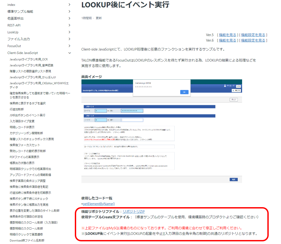Open PDFファイルの画面表示 page
This screenshot has width=281, height=244.
click(24, 157)
